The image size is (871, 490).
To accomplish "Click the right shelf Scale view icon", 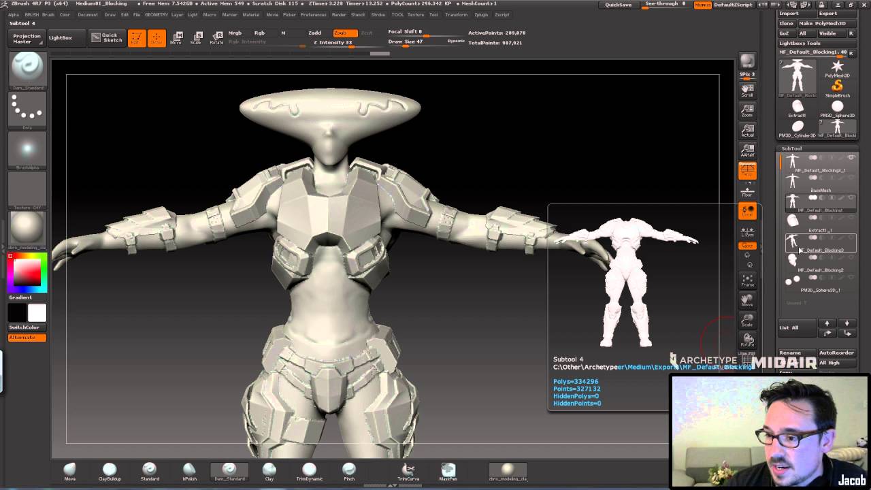I will pos(747,320).
